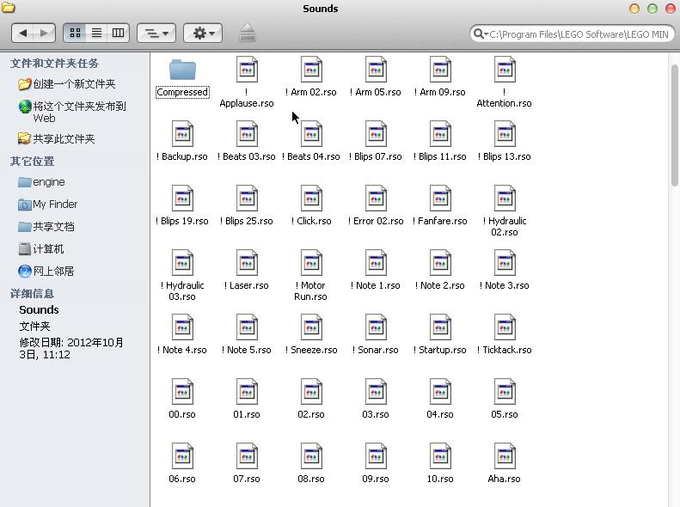This screenshot has height=507, width=680.
Task: Select the 00.rso file
Action: click(182, 400)
